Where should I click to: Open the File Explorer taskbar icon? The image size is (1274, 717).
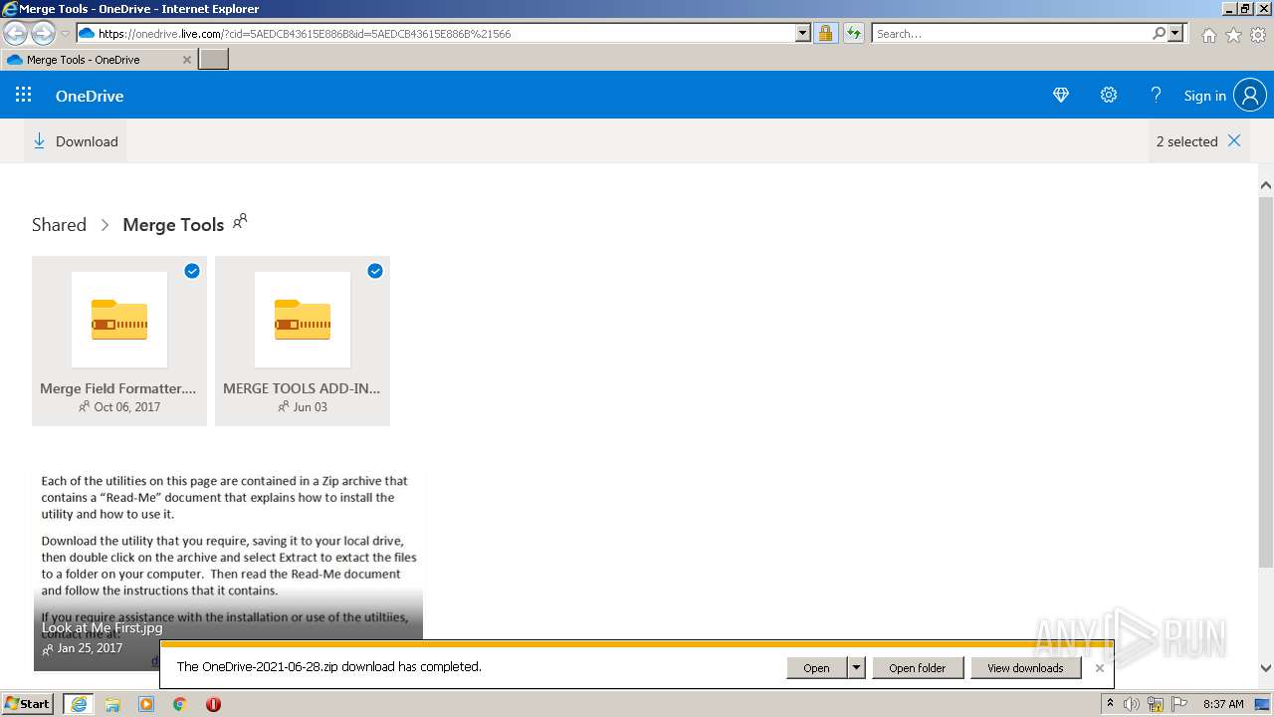(112, 704)
